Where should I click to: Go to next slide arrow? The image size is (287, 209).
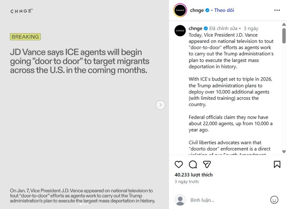pos(160,105)
